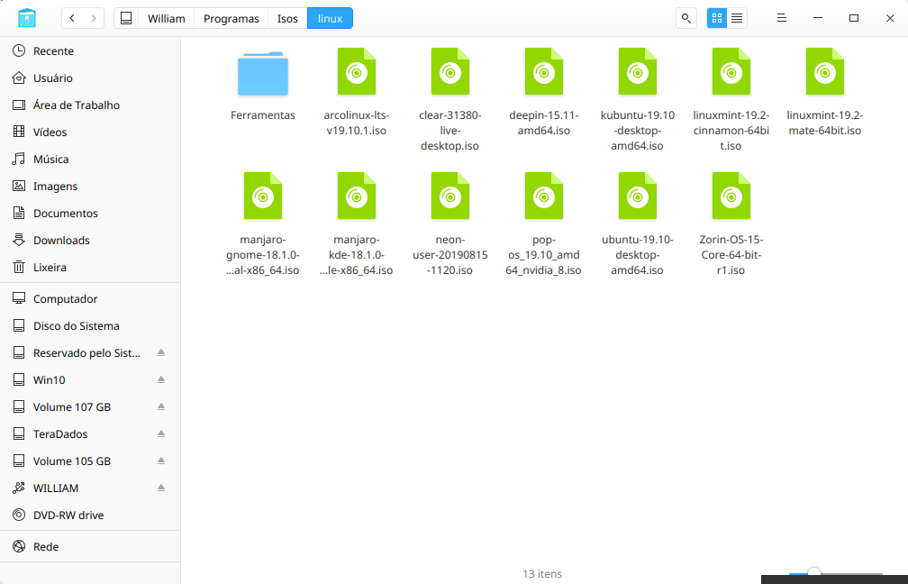Open Isos in the breadcrumb path

pos(287,19)
